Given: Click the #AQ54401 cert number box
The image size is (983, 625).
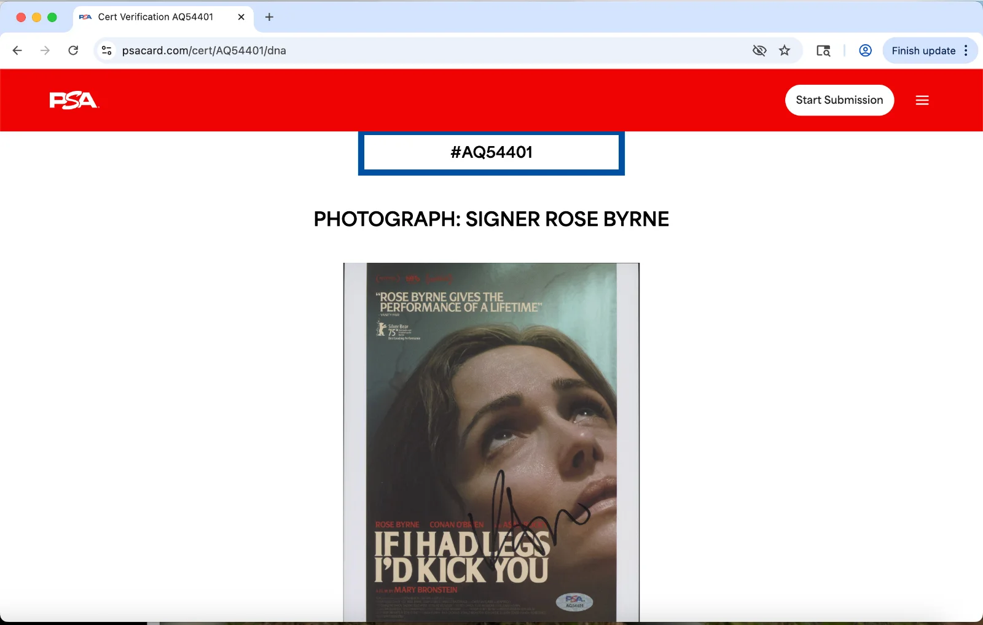Looking at the screenshot, I should point(491,152).
